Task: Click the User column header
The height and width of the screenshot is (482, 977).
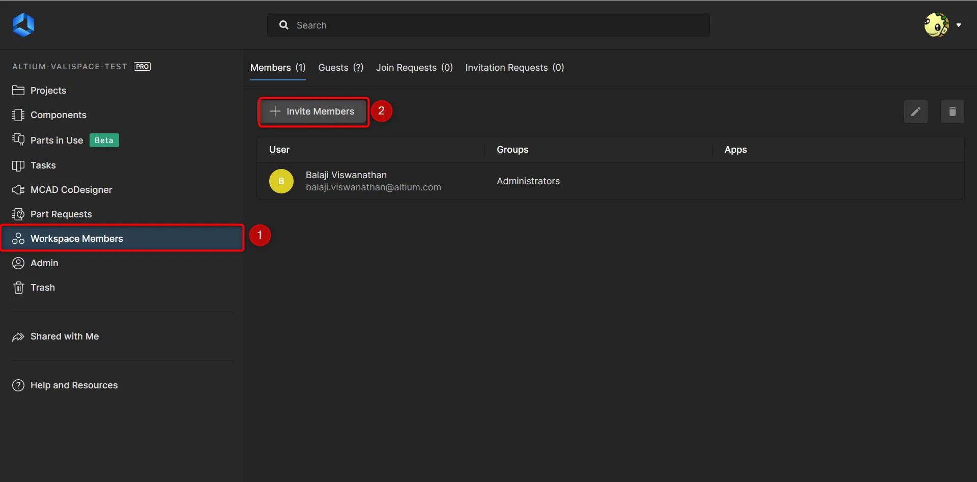Action: (x=279, y=150)
